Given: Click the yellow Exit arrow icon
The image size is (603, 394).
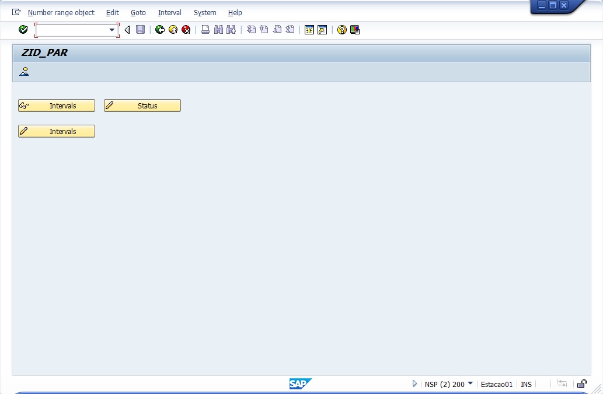Looking at the screenshot, I should coord(173,30).
